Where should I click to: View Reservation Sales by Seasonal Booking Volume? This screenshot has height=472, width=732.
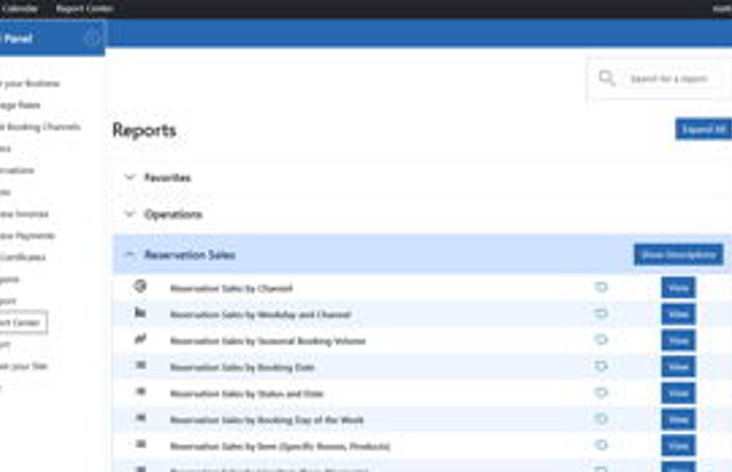click(678, 340)
